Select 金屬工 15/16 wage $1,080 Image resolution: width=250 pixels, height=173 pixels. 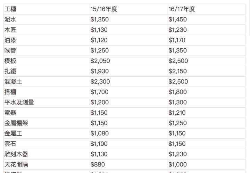pos(99,134)
